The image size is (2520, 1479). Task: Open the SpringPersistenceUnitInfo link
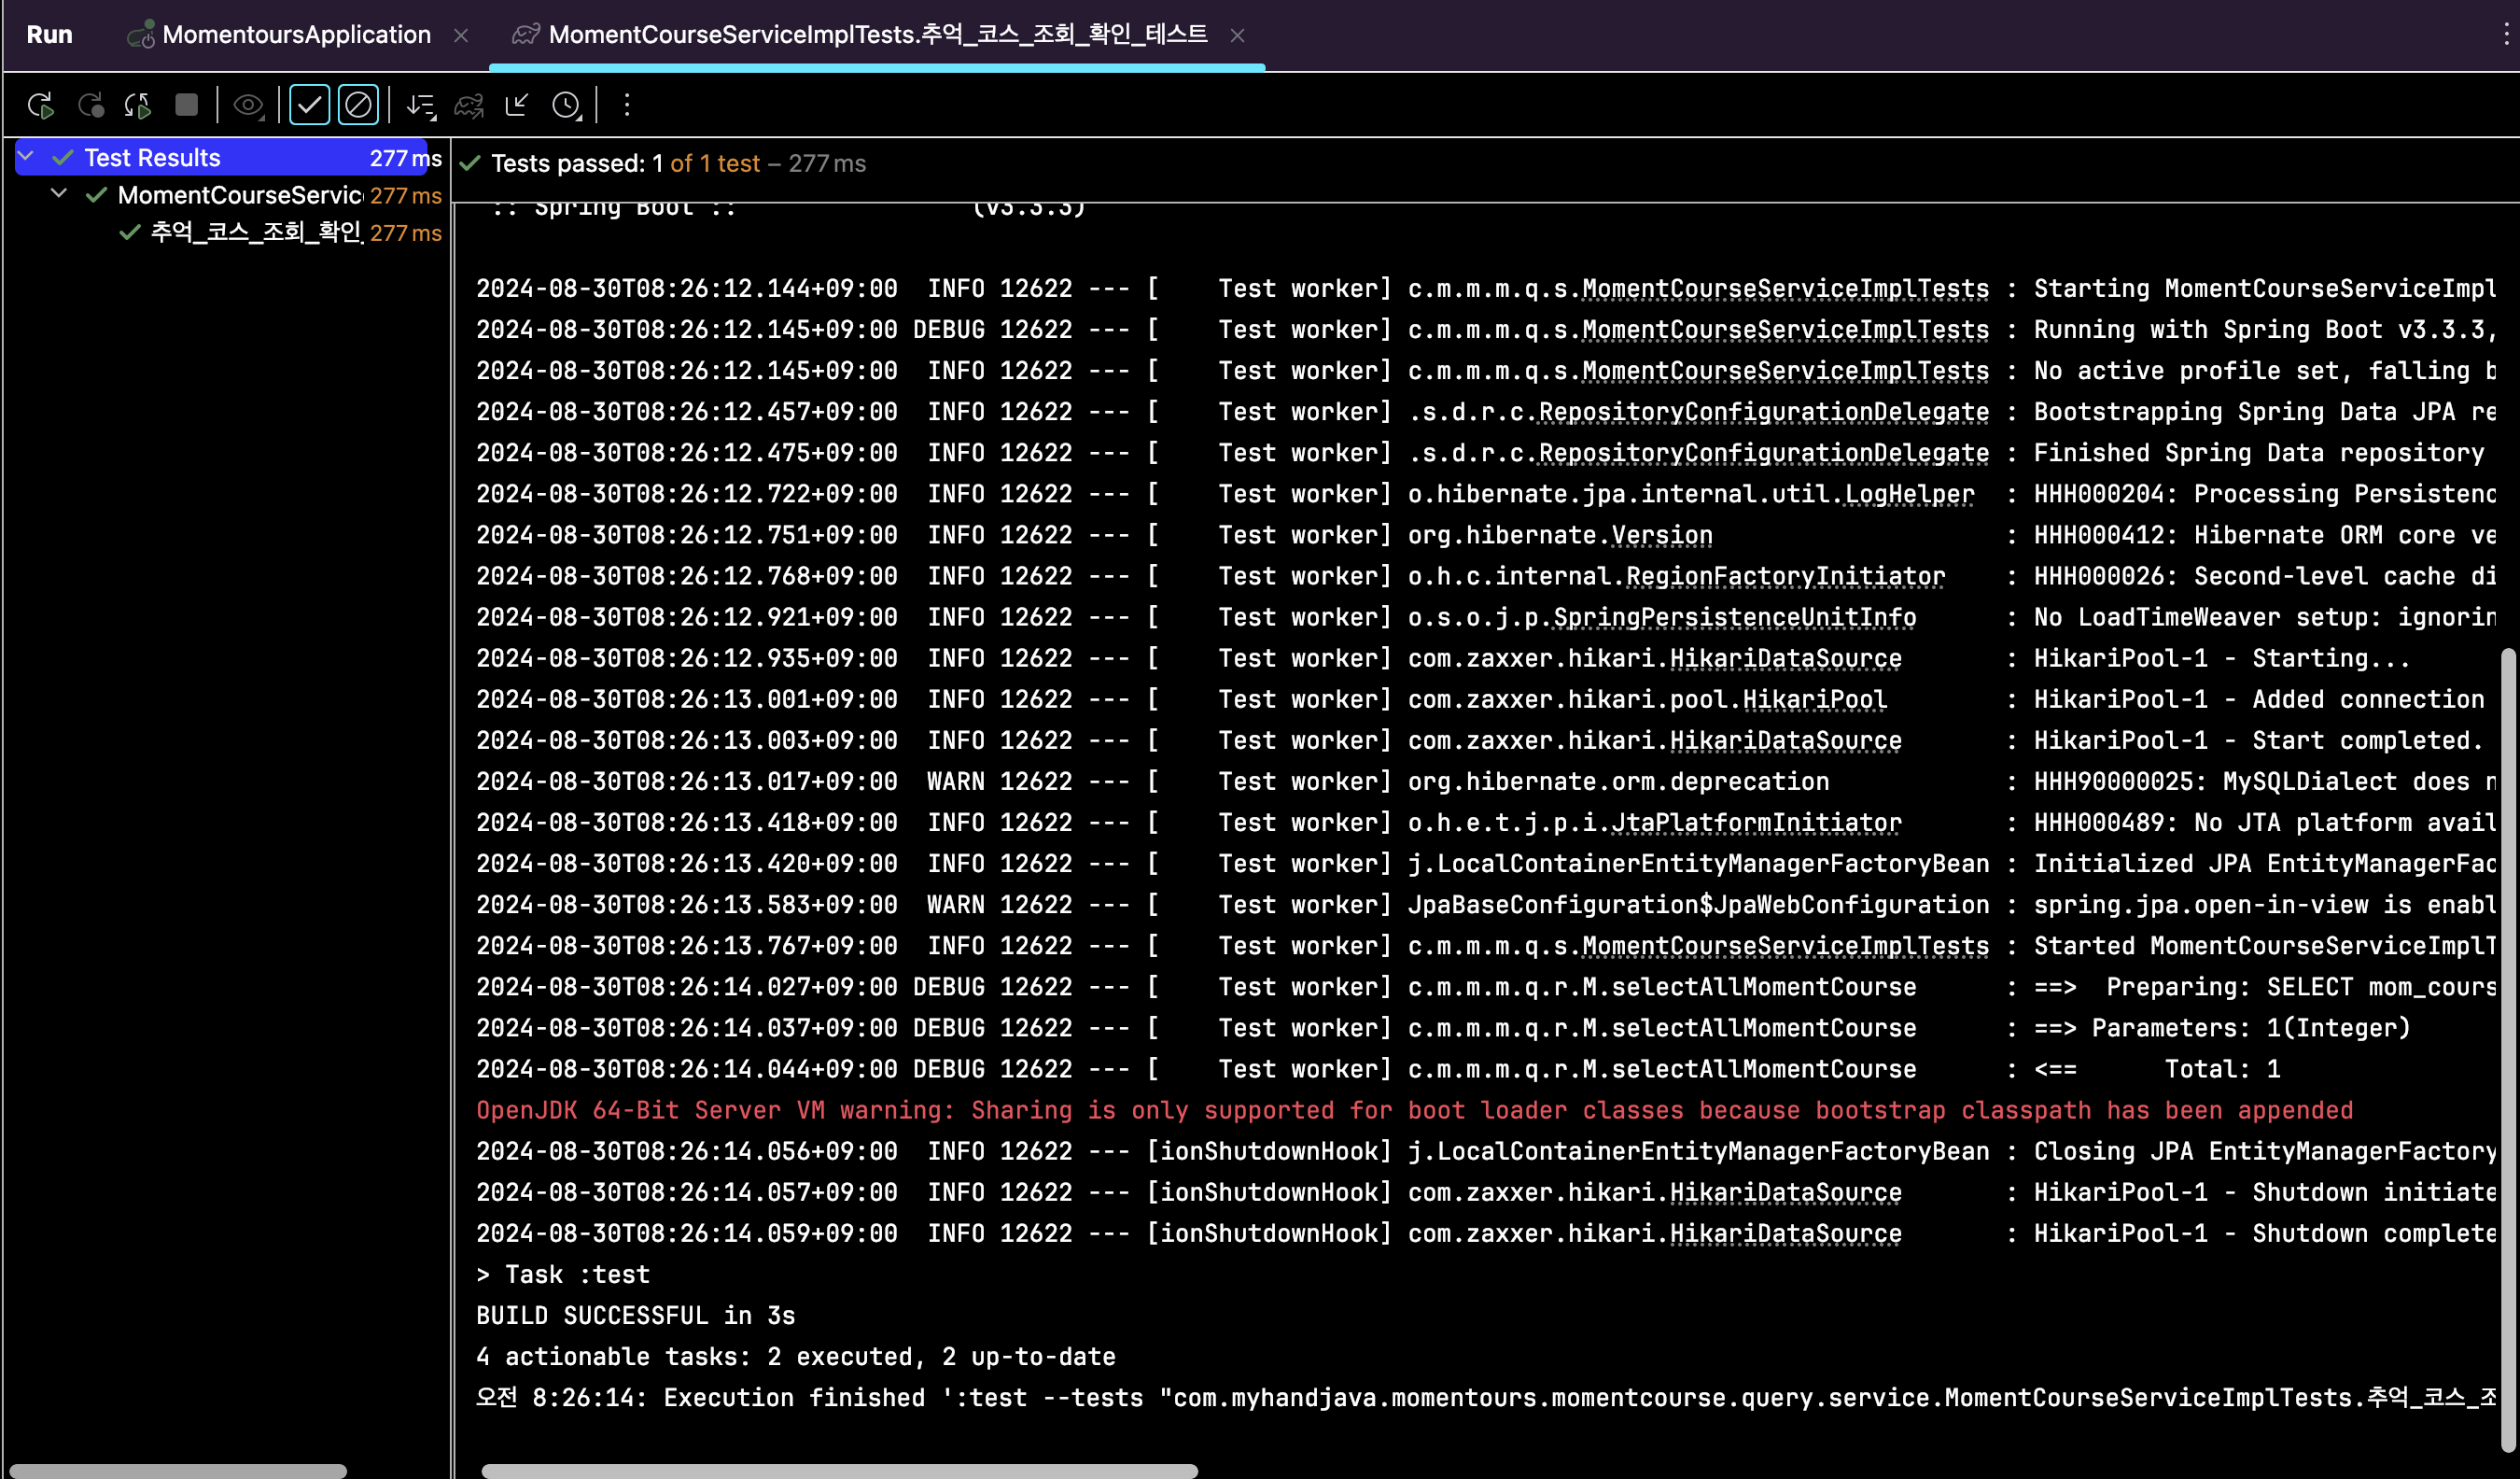[x=1734, y=617]
